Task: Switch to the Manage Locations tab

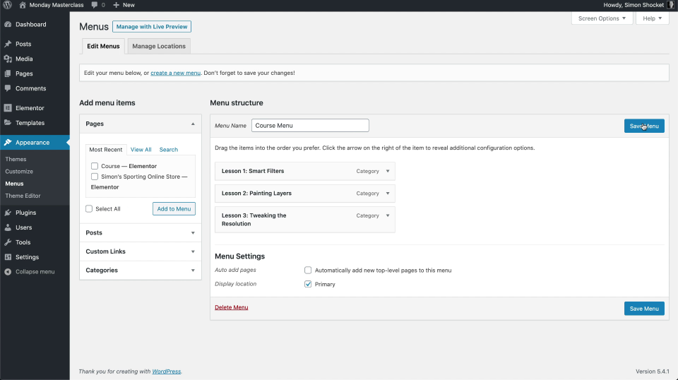Action: pyautogui.click(x=159, y=47)
